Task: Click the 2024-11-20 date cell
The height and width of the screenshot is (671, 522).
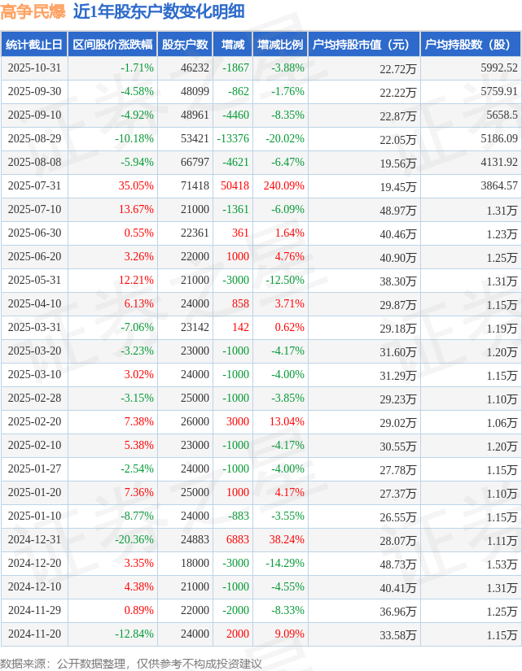Action: 34,634
